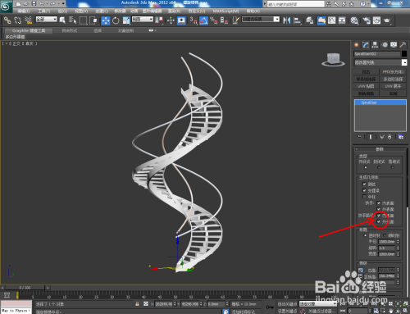The width and height of the screenshot is (410, 314).
Task: Select the 落地式 stair type radio button
Action: click(x=393, y=167)
